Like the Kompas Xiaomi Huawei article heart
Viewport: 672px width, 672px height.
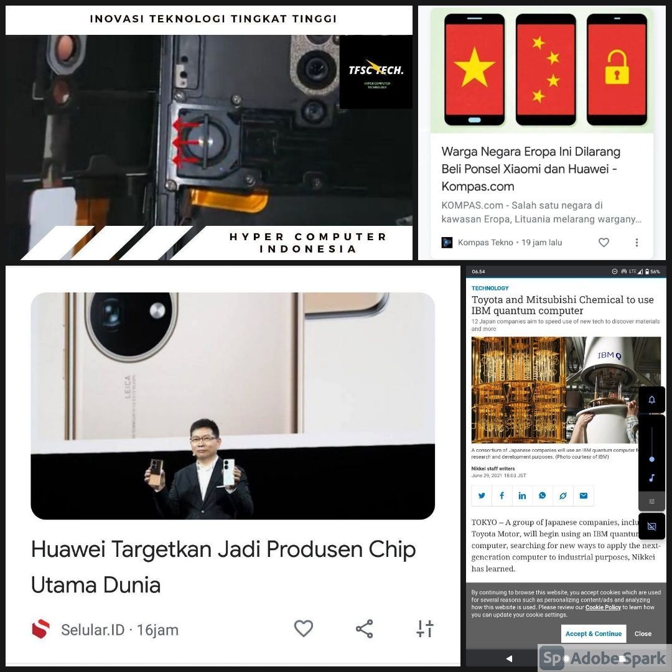(x=604, y=243)
